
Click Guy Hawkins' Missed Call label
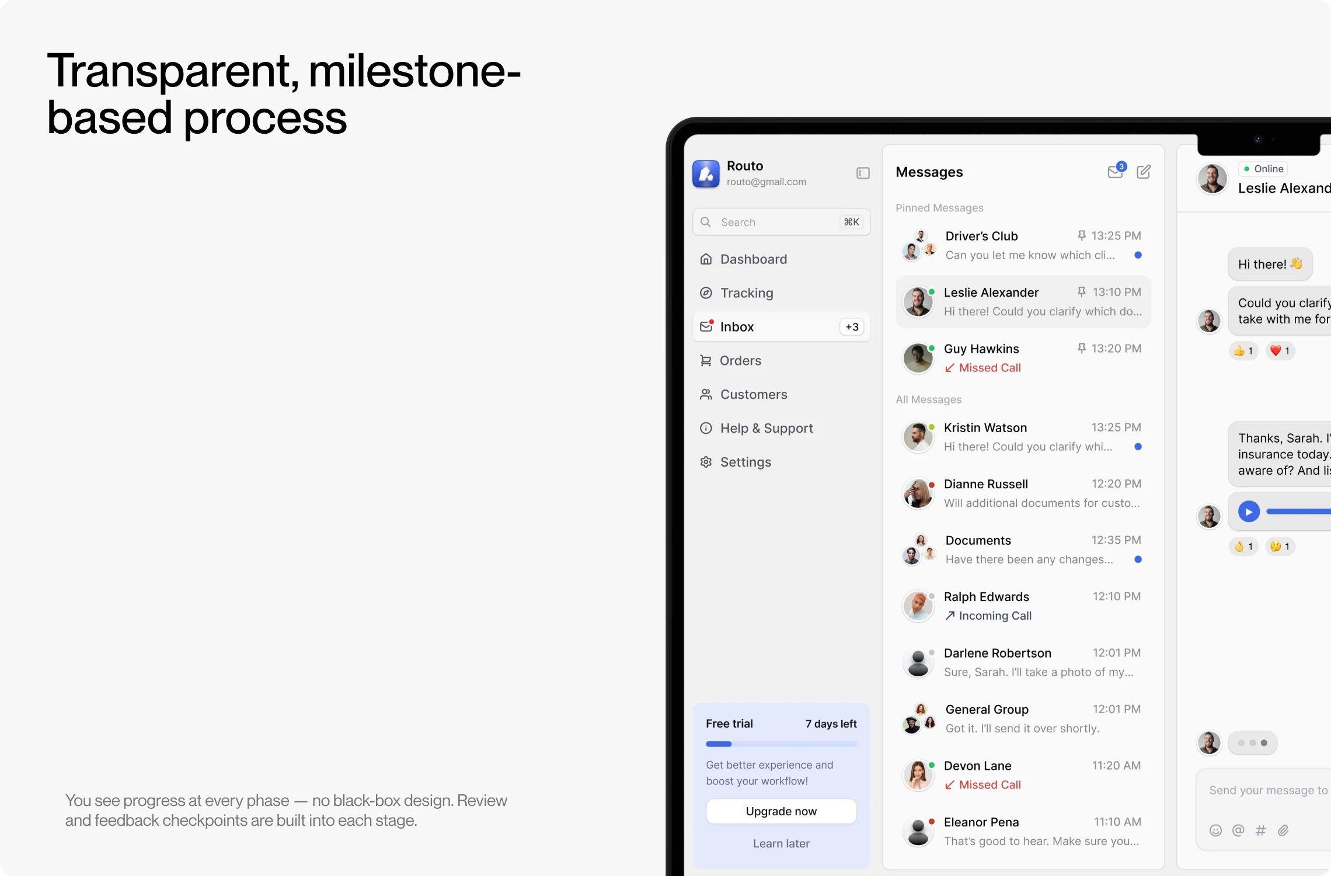982,368
